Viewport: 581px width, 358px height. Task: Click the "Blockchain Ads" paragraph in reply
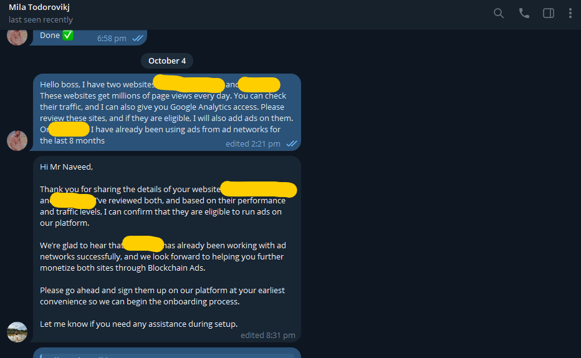click(x=163, y=256)
